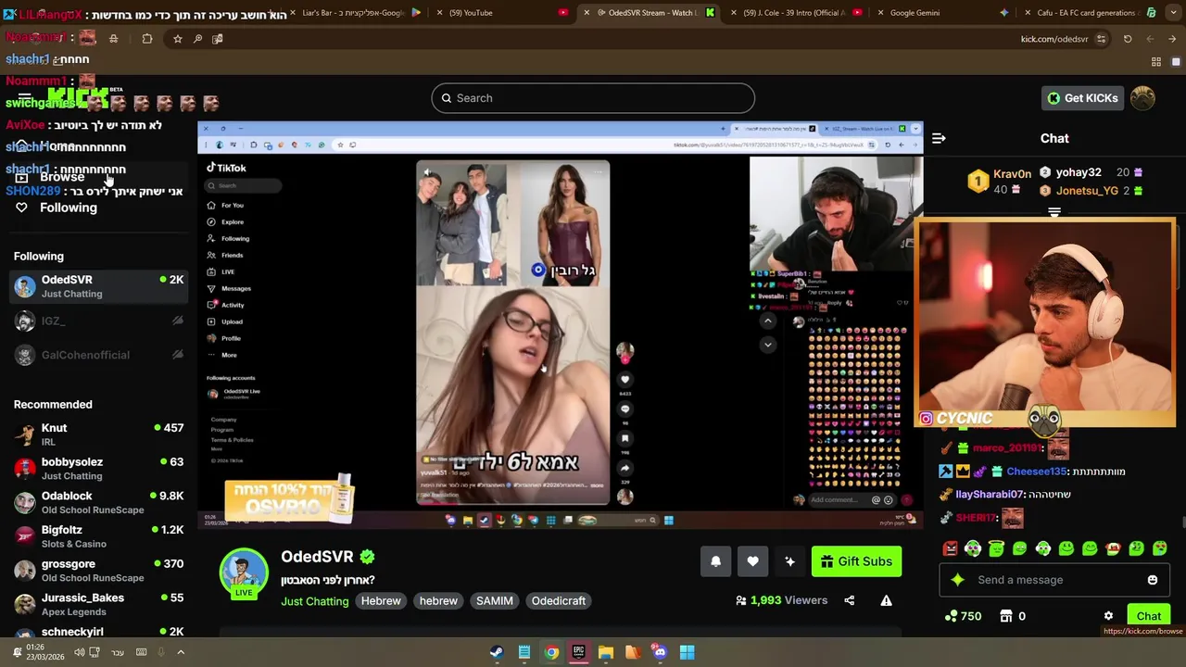Focus the Kick search field
This screenshot has height=667, width=1186.
[593, 98]
